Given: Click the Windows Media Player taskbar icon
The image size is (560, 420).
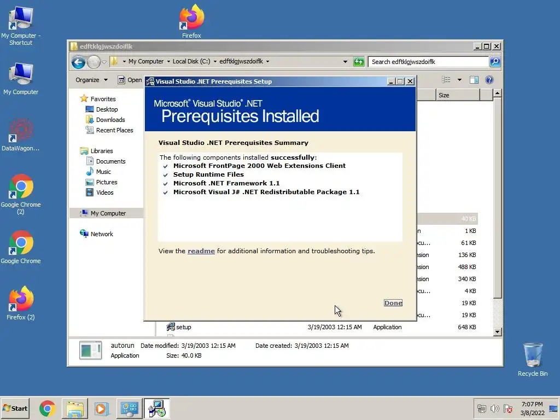Looking at the screenshot, I should coord(102,409).
